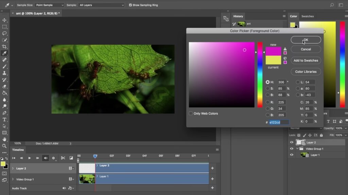The image size is (348, 195).
Task: Click the hex color input field
Action: (x=279, y=122)
